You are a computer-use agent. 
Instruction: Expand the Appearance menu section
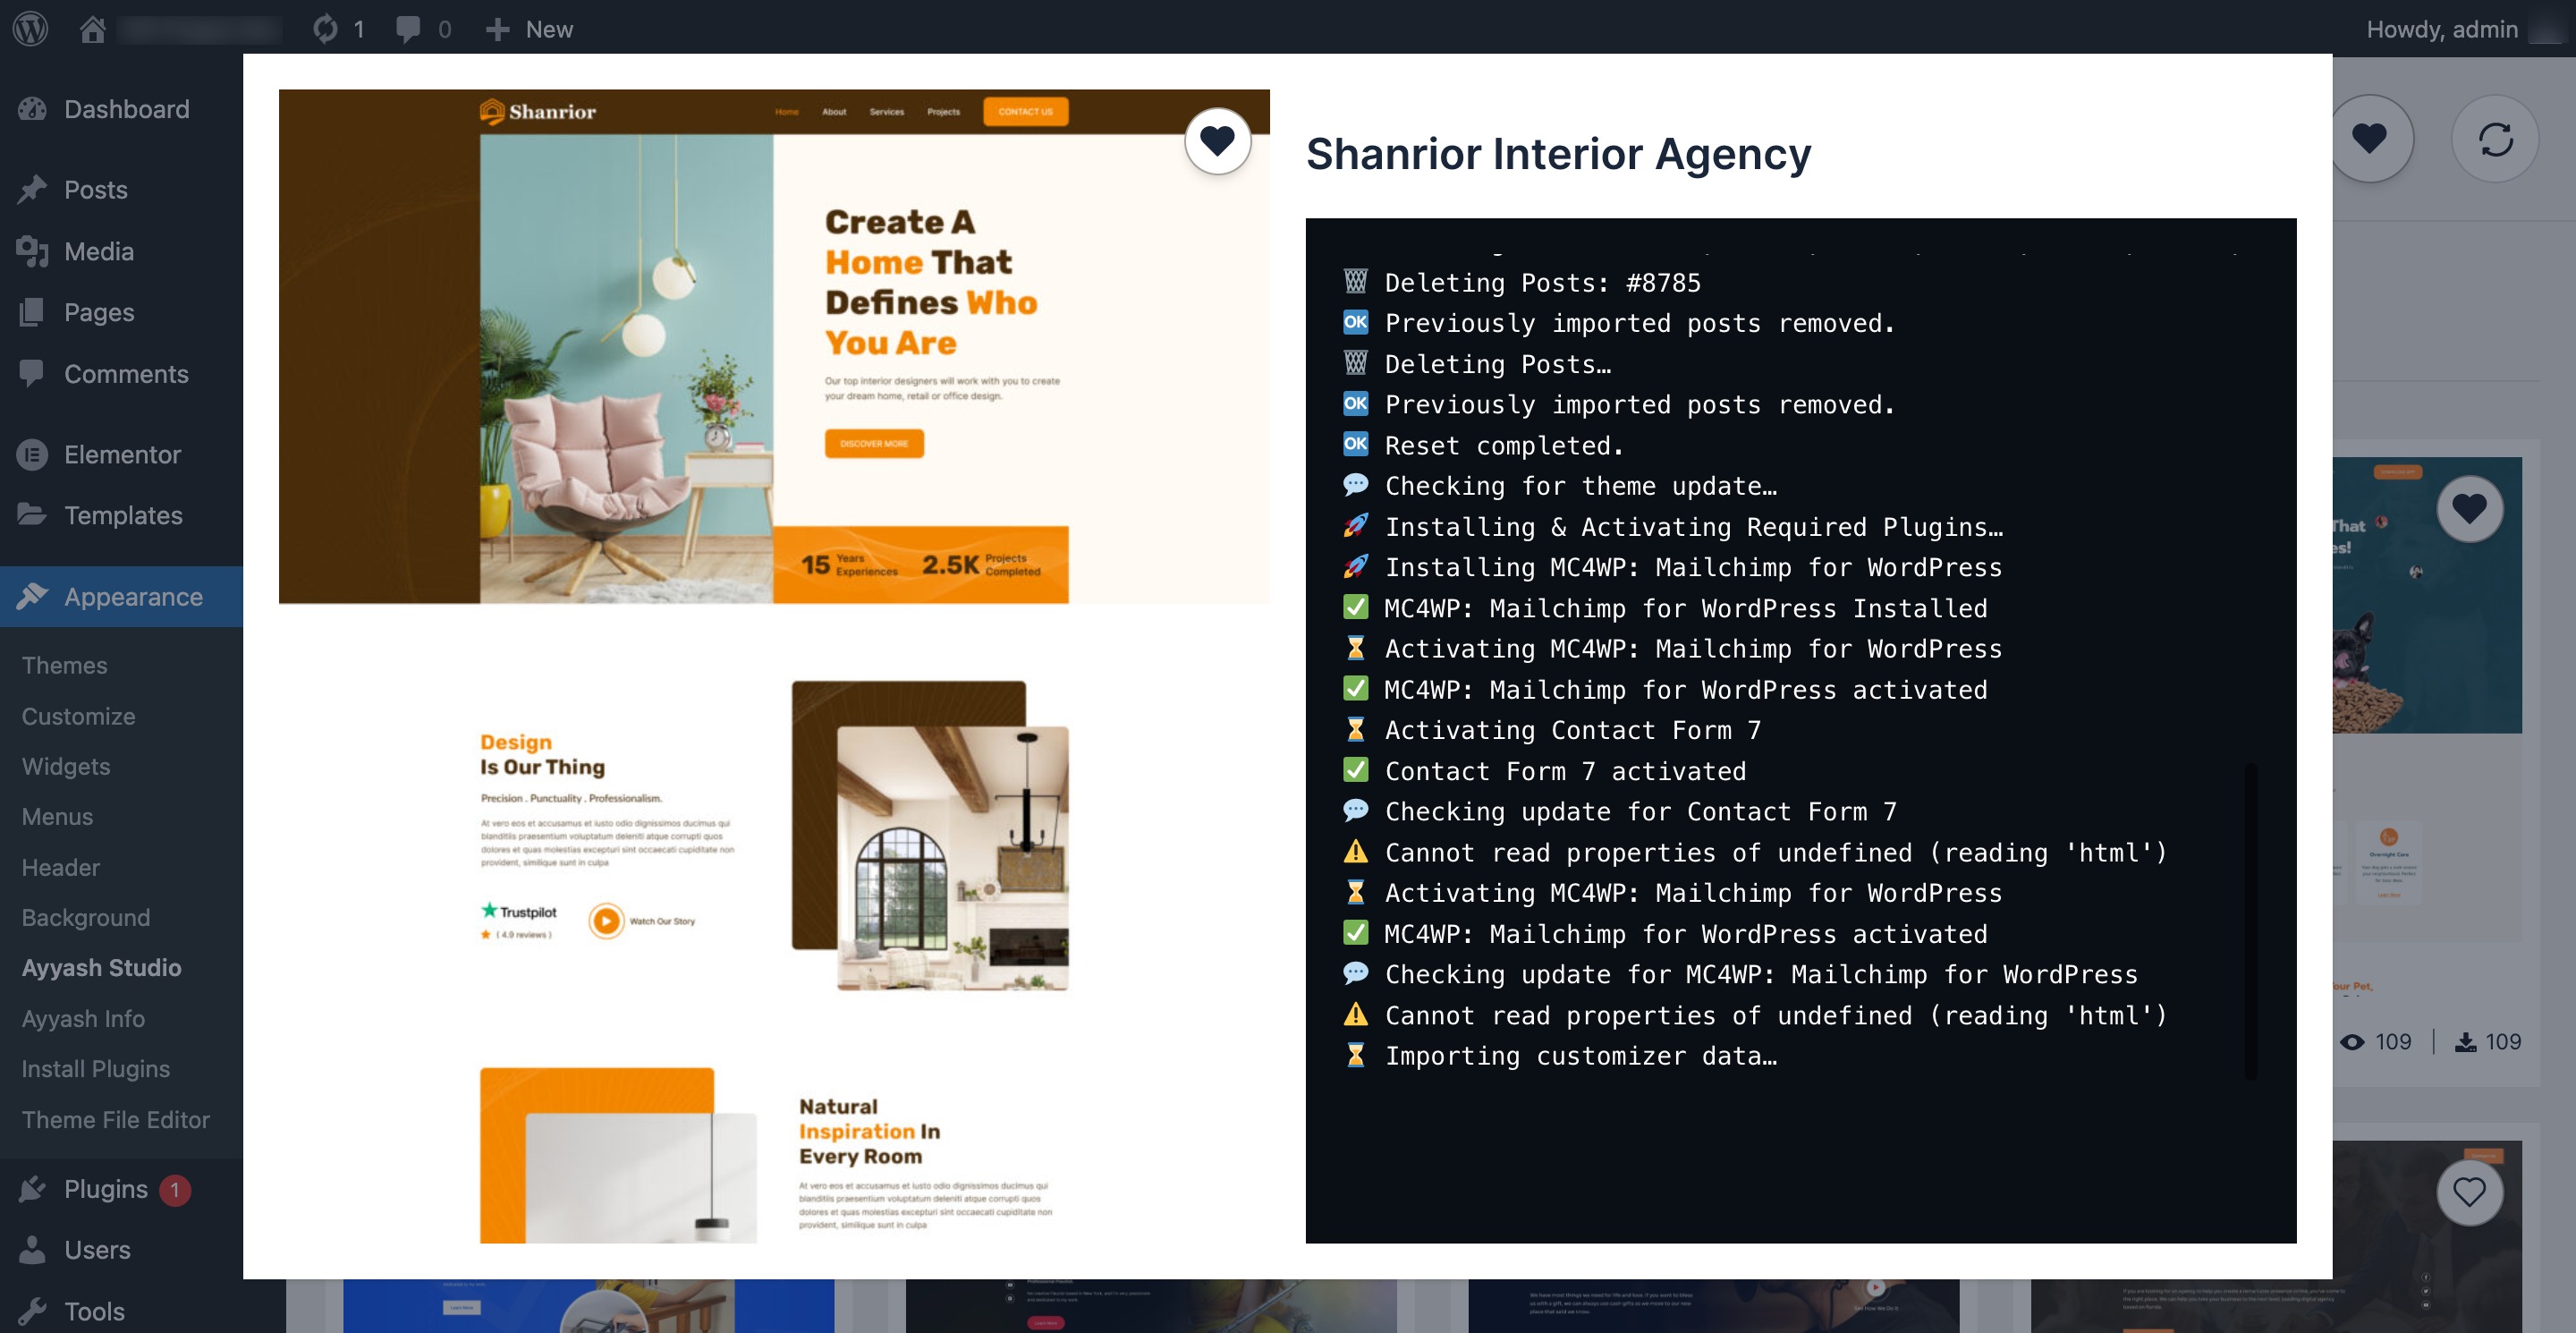(x=132, y=595)
